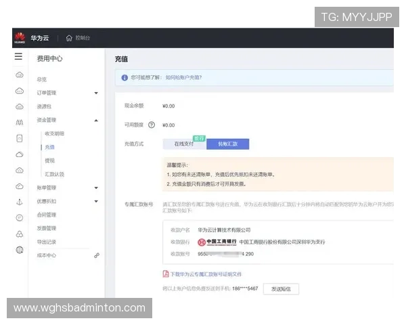Open 订单管理 in the sidebar
This screenshot has height=325, width=406.
coord(47,93)
